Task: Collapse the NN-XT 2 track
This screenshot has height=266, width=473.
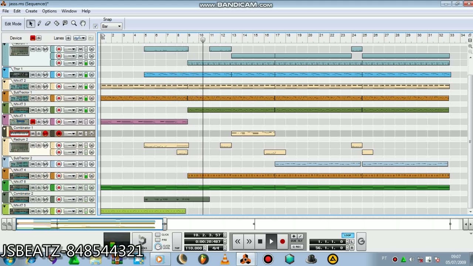Action: point(4,81)
